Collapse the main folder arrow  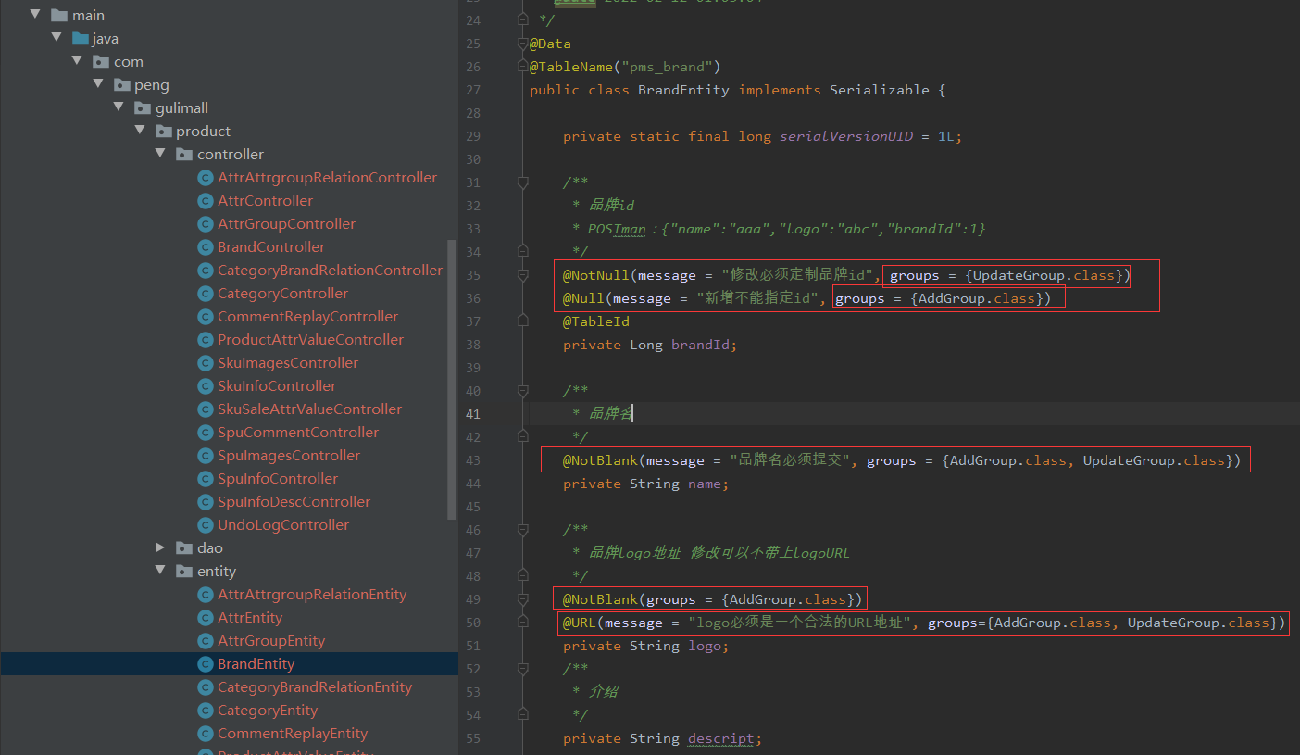pos(36,15)
